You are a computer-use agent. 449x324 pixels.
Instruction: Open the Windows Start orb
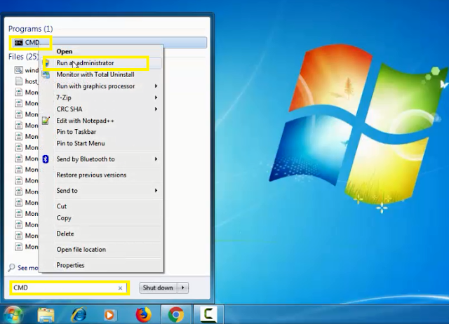[12, 314]
